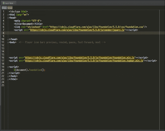This screenshot has height=131, width=165.
Task: Click the file icon on test.html tab
Action: pyautogui.click(x=3, y=3)
